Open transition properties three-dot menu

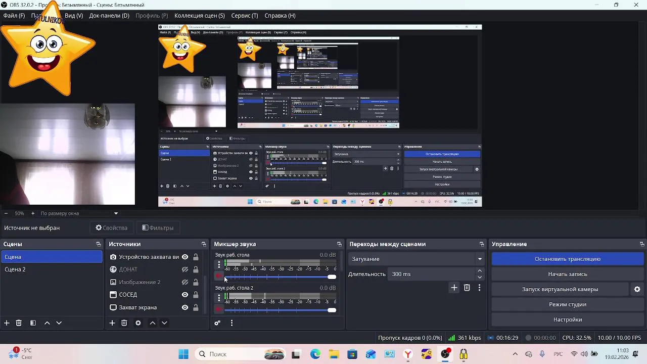pos(479,288)
